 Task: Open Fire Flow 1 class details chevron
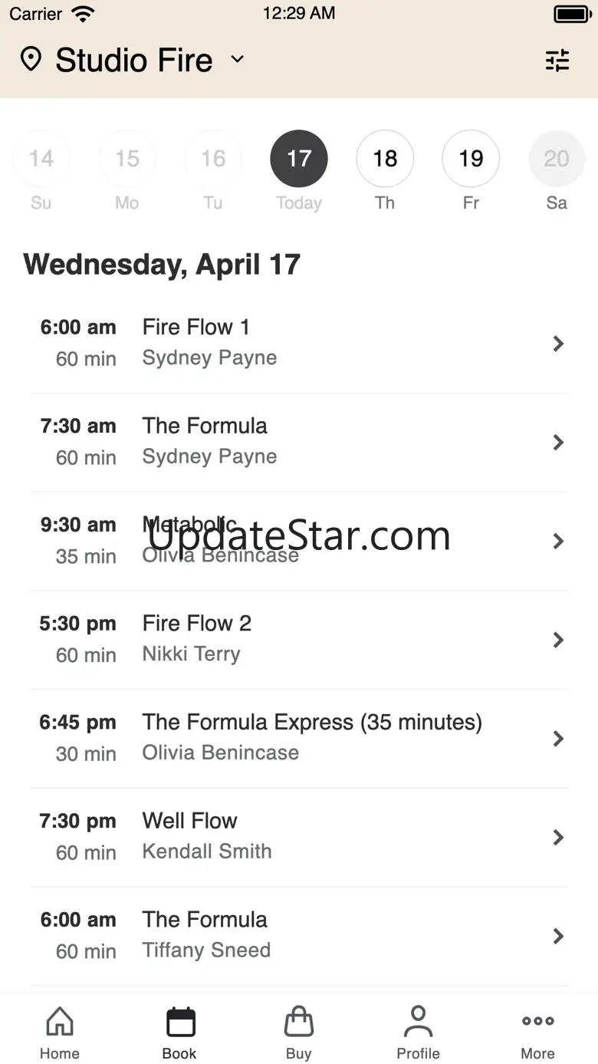point(559,344)
